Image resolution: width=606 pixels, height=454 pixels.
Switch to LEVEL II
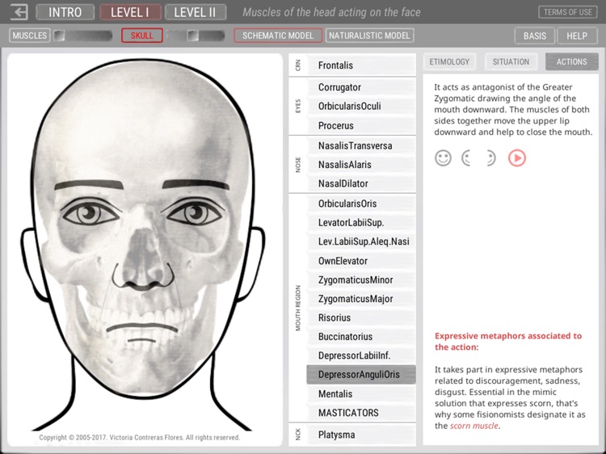196,12
